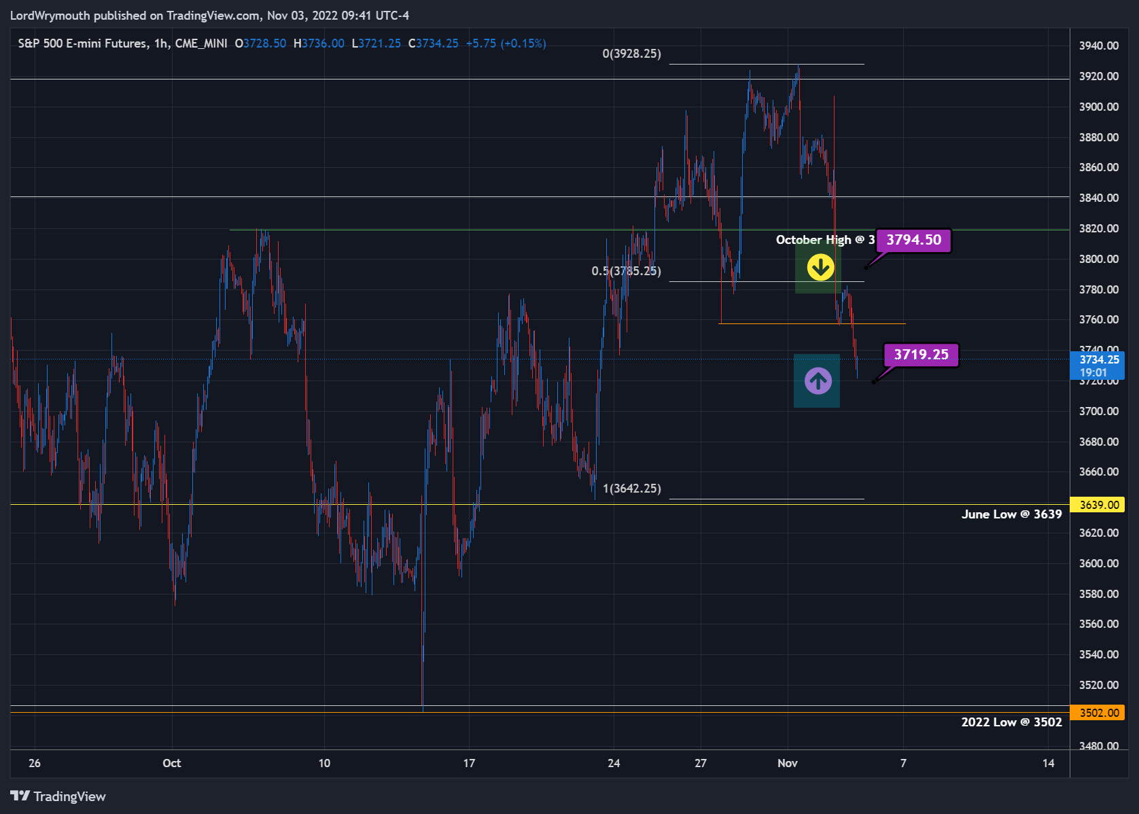1139x814 pixels.
Task: Click the 3940.00 price axis label
Action: (x=1099, y=46)
